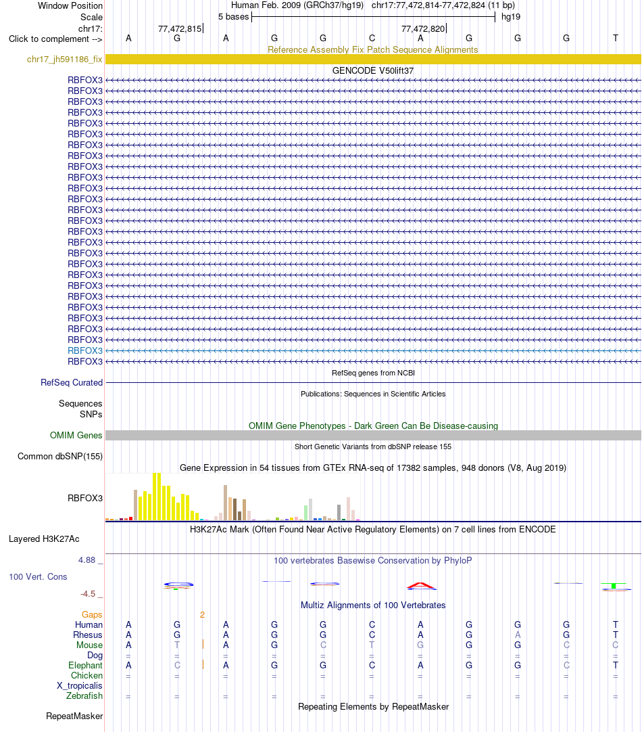Select the X_tropicalis alignment row label

79,685
